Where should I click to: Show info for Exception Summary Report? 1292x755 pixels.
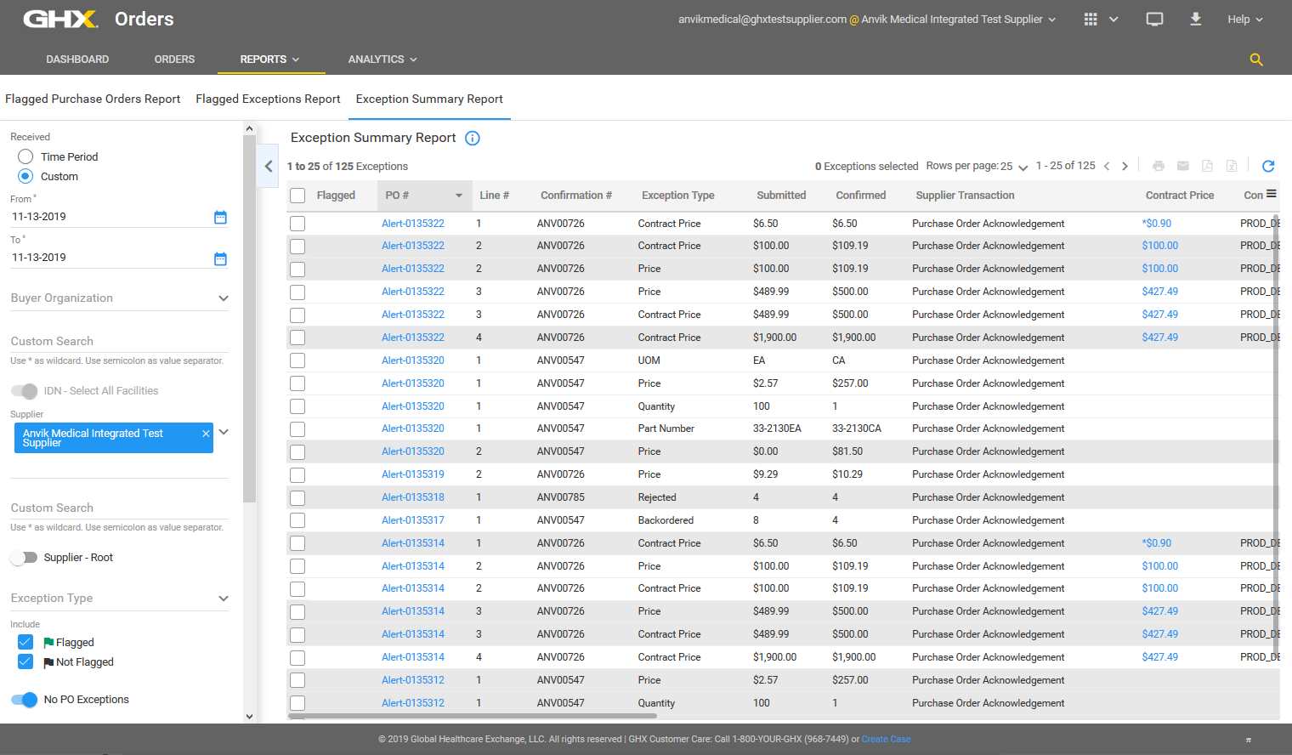click(x=473, y=138)
